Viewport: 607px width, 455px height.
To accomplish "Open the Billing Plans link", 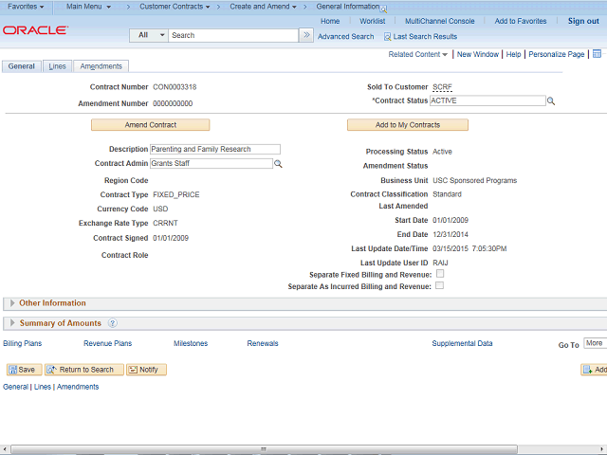I will pos(22,343).
